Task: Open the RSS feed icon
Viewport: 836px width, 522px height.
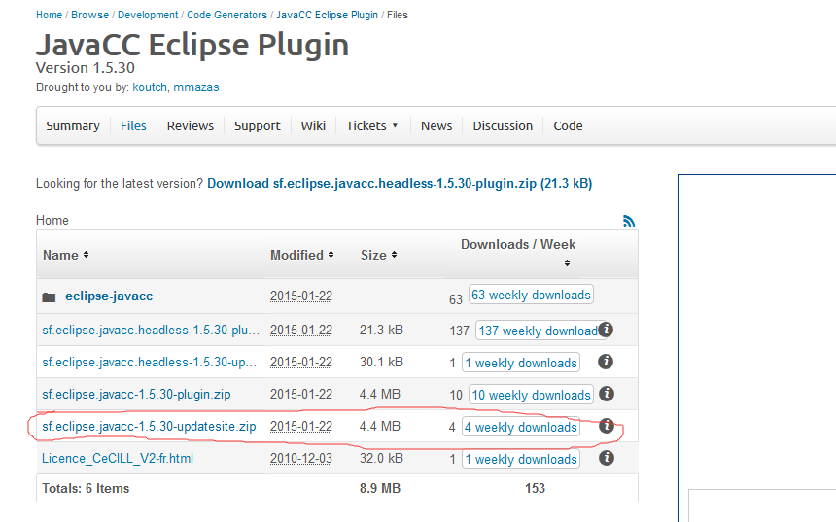Action: [x=629, y=222]
